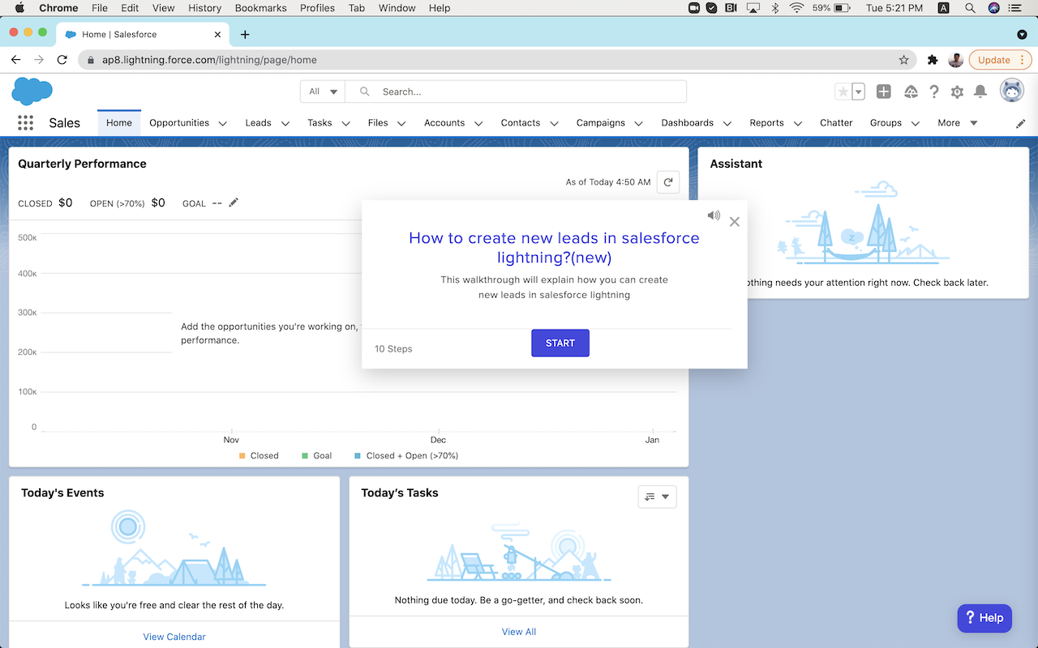Screen dimensions: 1038x648
Task: Click the Salesforce search field
Action: [x=516, y=92]
